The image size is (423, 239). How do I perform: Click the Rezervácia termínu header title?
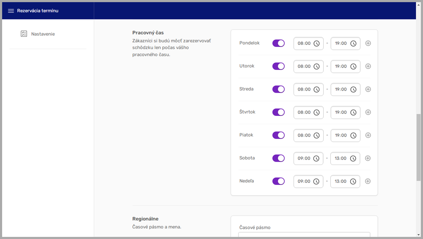38,11
